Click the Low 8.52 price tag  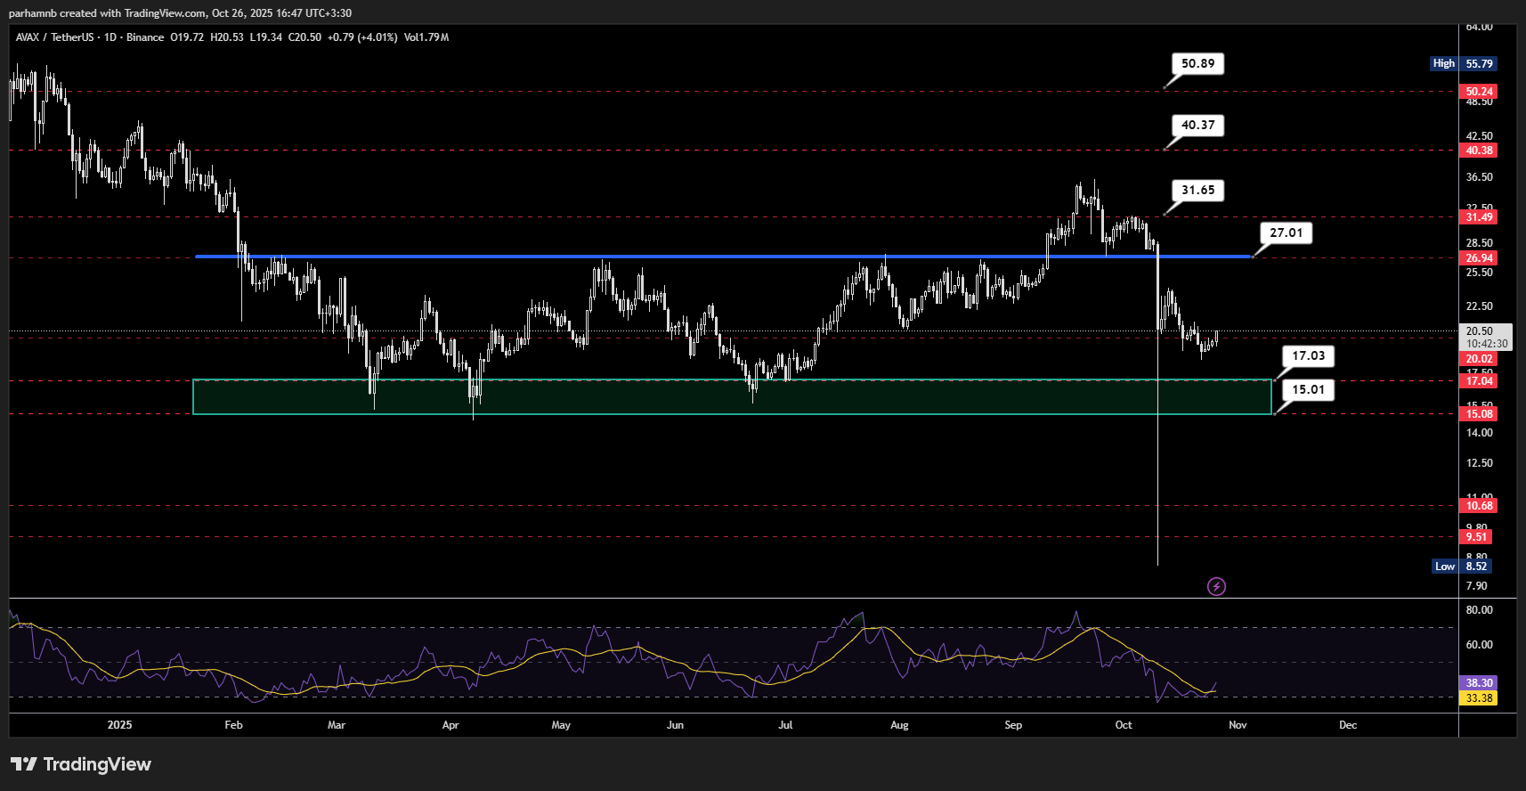pos(1462,567)
